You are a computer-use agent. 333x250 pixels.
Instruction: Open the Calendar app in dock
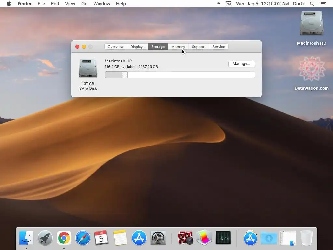pyautogui.click(x=101, y=238)
